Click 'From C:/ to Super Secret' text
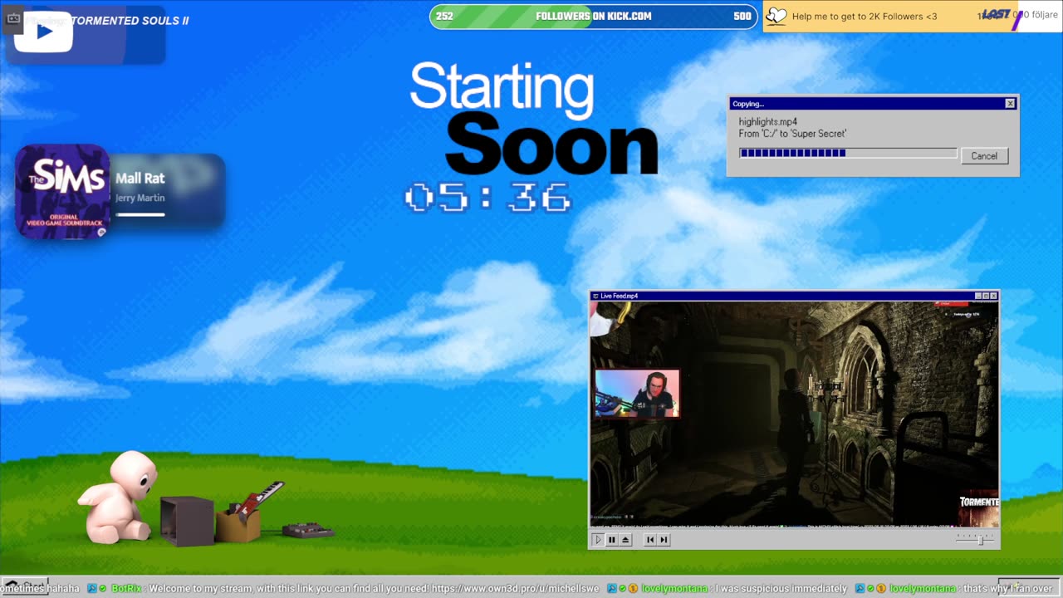This screenshot has height=598, width=1063. 792,134
